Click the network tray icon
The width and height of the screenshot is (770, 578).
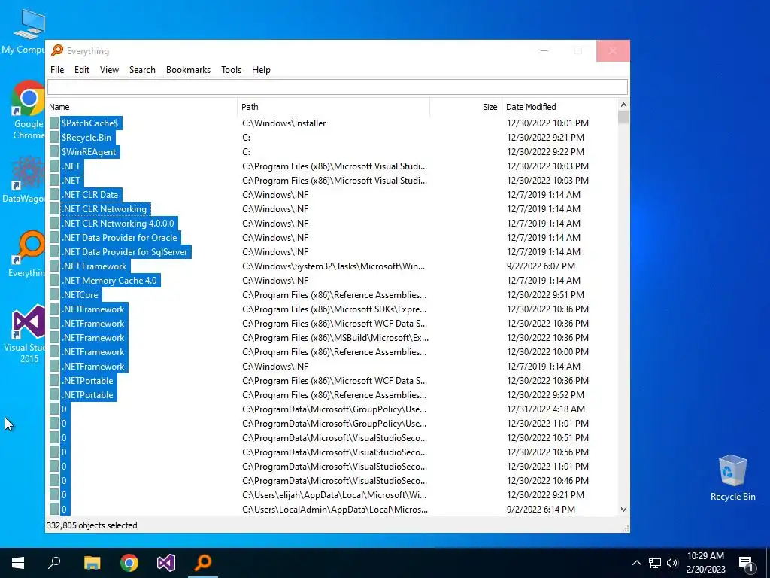coord(655,563)
